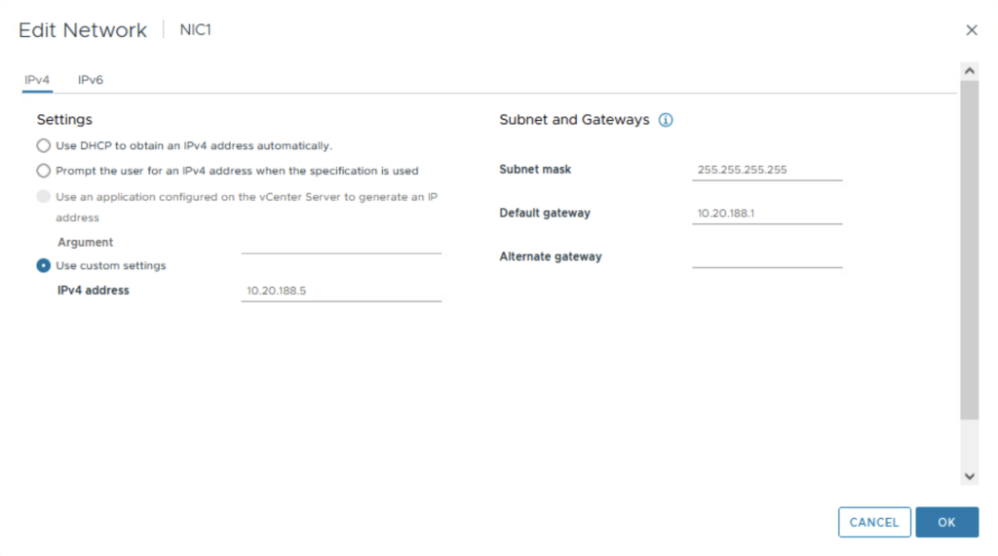Confirm with the OK button
The image size is (998, 556).
(x=946, y=522)
